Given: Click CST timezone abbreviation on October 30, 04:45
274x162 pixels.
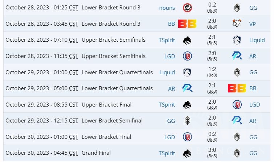Looking at the screenshot, I should (x=74, y=153).
